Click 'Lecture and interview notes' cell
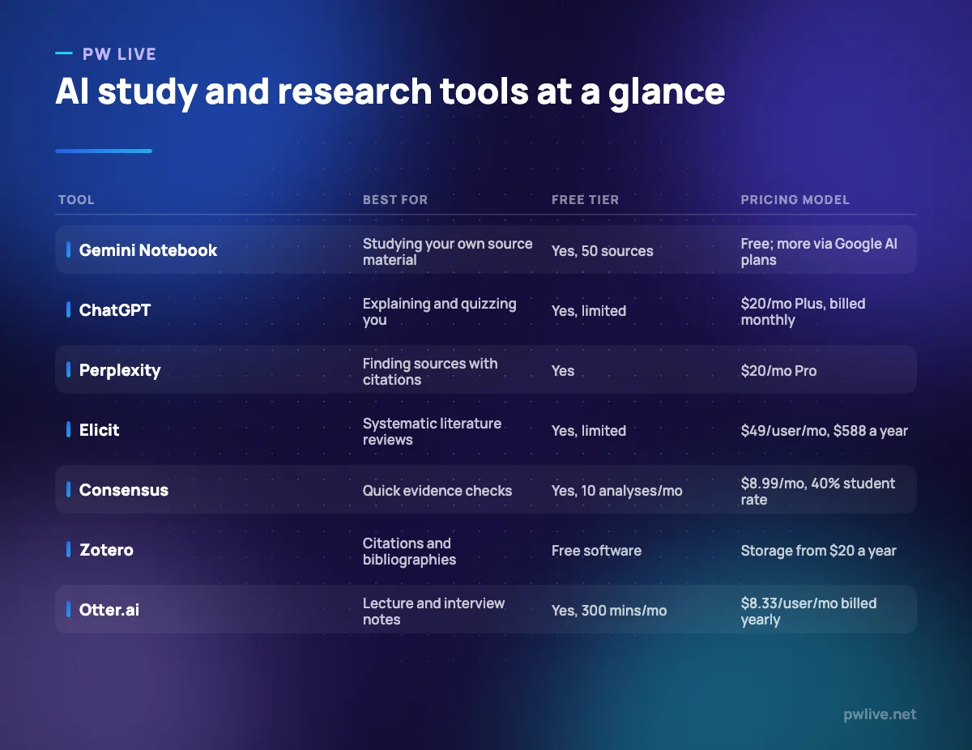Viewport: 972px width, 750px height. [x=434, y=612]
